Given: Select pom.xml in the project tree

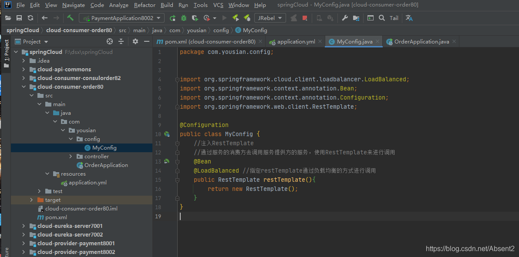Looking at the screenshot, I should pyautogui.click(x=52, y=217).
